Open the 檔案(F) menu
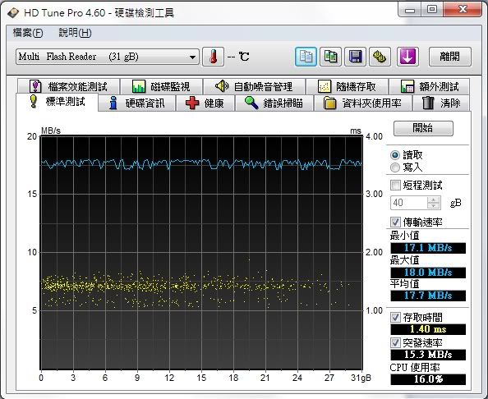 (x=28, y=33)
